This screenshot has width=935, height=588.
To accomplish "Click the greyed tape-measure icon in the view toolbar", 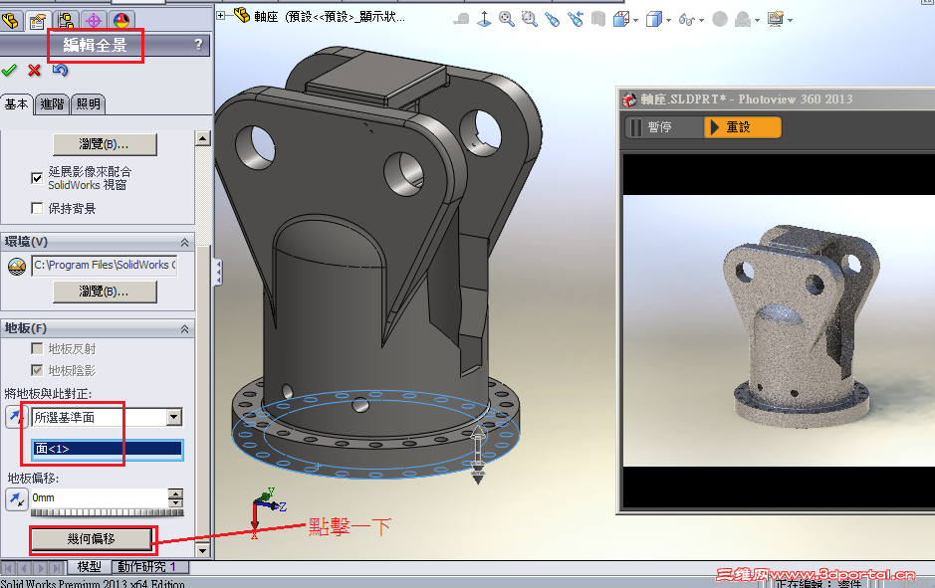I will click(462, 20).
